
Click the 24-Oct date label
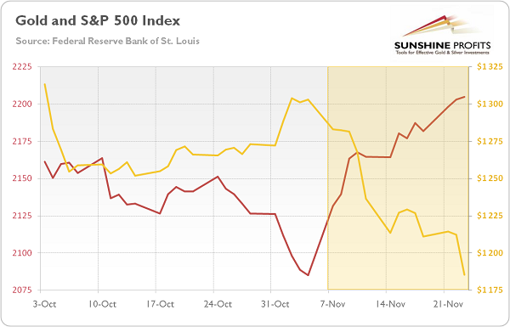(x=218, y=304)
